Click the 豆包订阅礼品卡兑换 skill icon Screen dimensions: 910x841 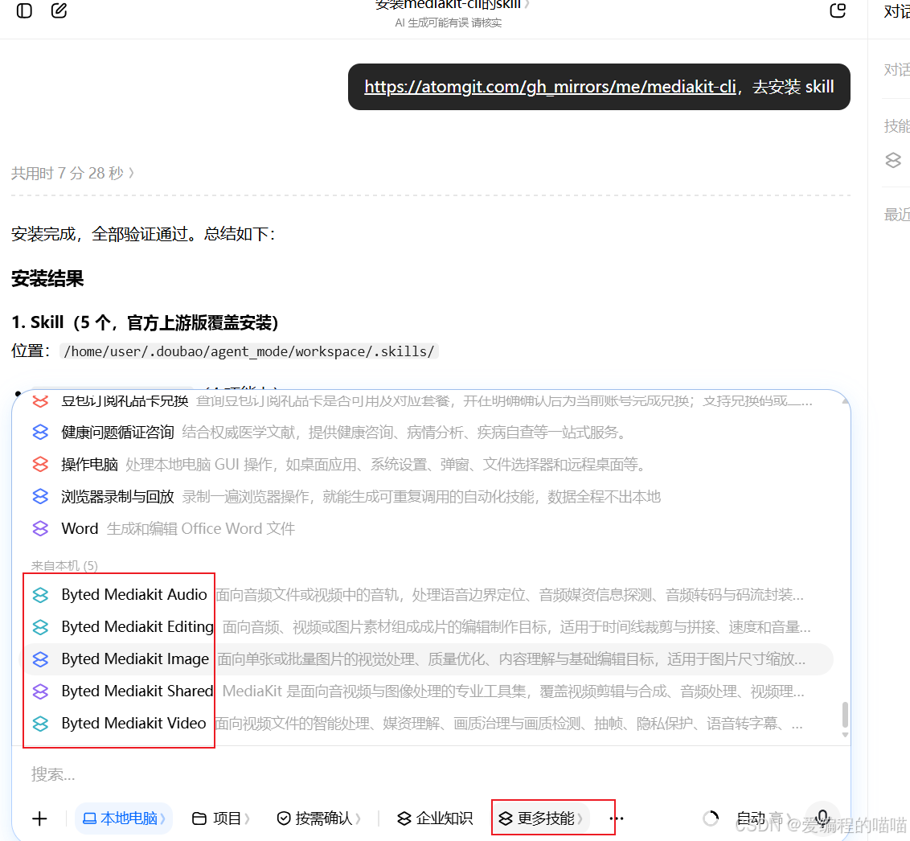pos(40,400)
